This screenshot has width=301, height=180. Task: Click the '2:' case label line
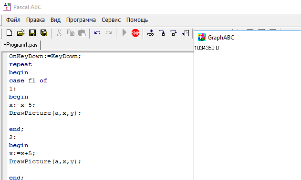13,137
